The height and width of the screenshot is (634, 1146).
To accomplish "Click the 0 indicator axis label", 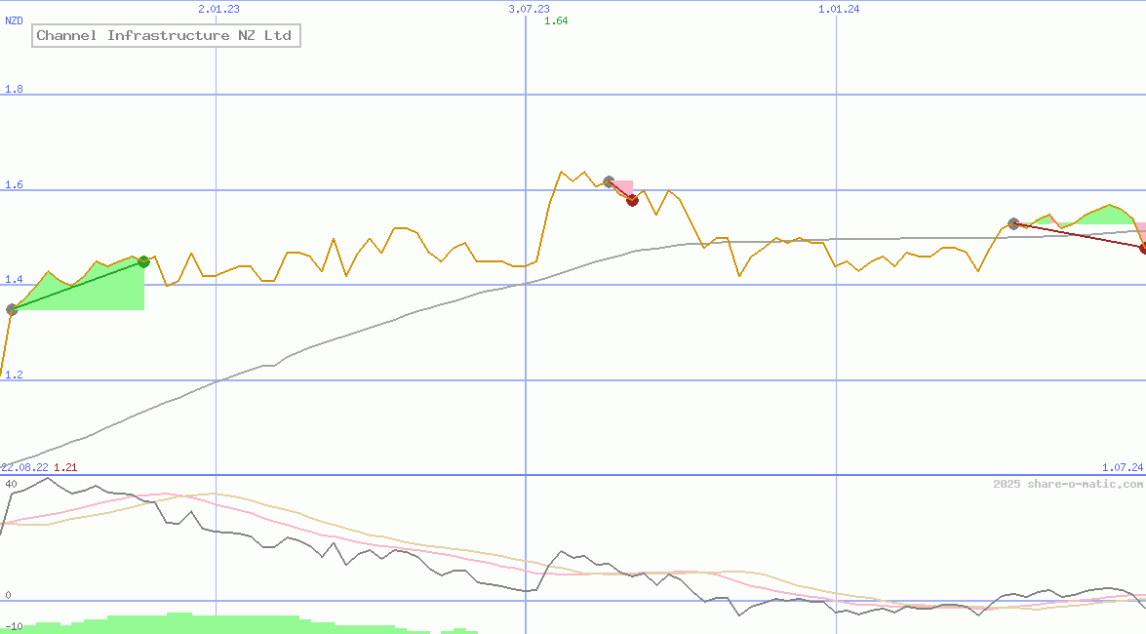I will coord(8,595).
